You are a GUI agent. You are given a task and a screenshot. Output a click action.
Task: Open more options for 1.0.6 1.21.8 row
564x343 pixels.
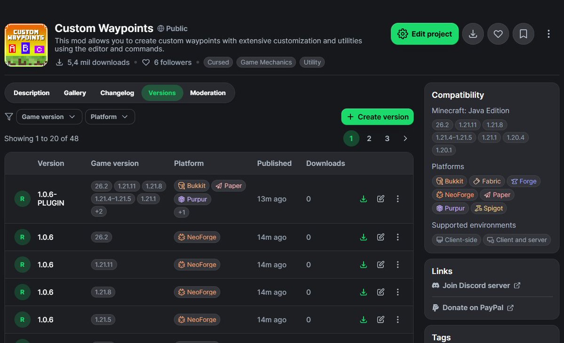[x=397, y=292]
